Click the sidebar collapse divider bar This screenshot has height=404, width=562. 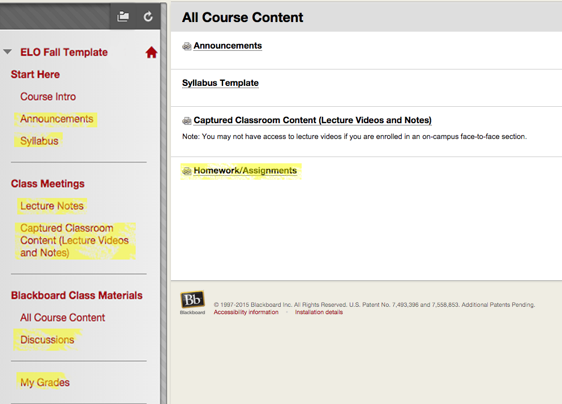[164, 203]
